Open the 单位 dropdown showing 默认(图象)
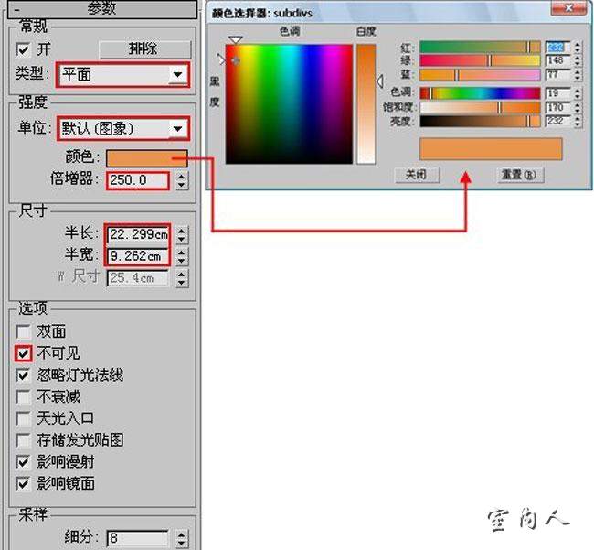The height and width of the screenshot is (550, 594). [x=122, y=128]
